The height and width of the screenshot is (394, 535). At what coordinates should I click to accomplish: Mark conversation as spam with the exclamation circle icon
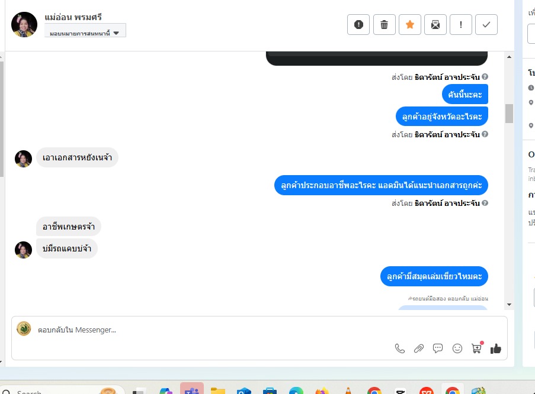(x=358, y=24)
